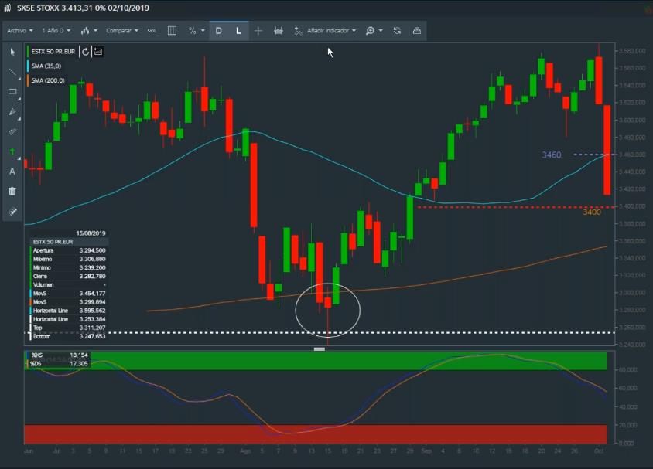The width and height of the screenshot is (653, 469).
Task: Select the arrow pointer tool
Action: 12,52
